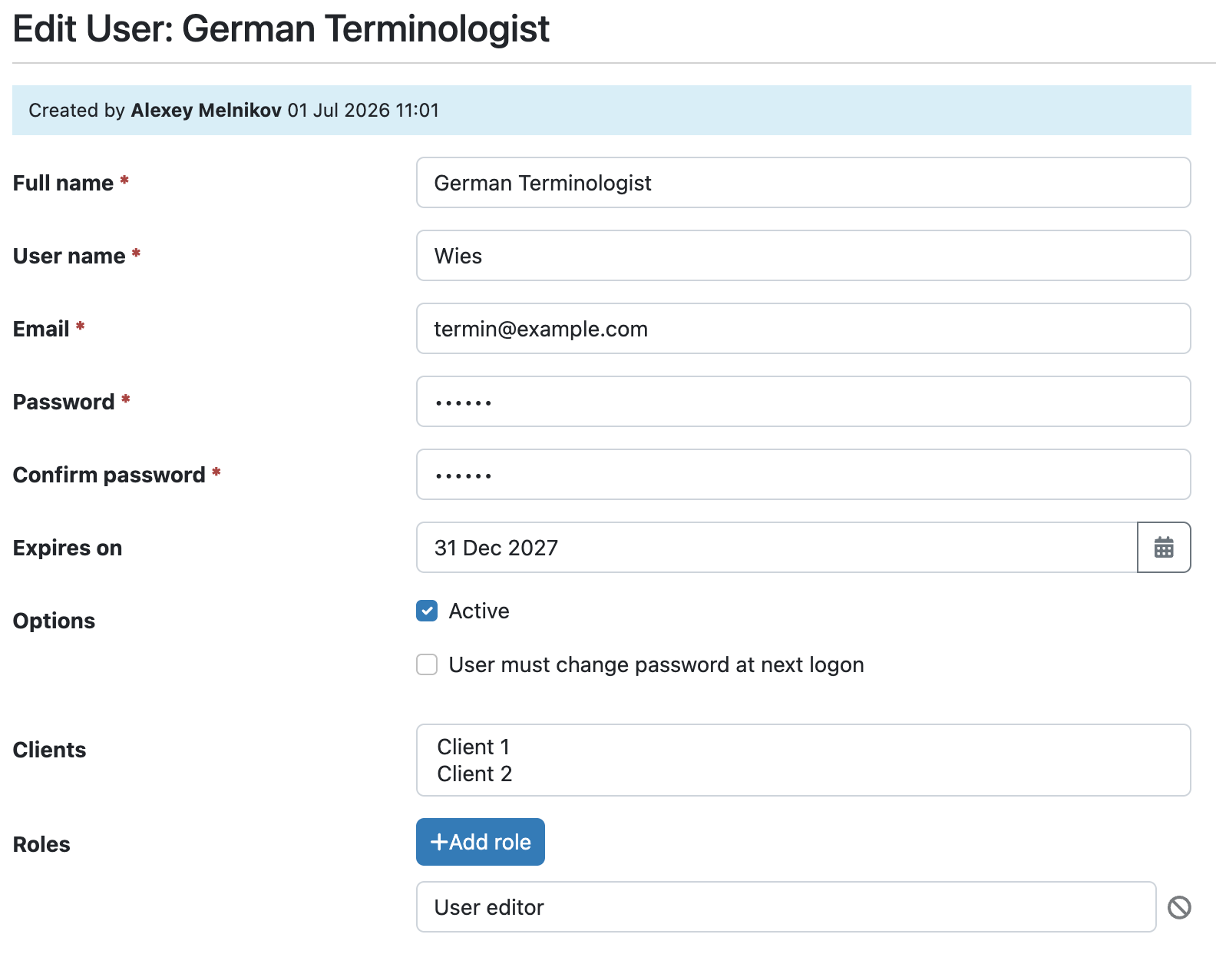This screenshot has height=974, width=1216.
Task: Click the Options label
Action: coord(54,621)
